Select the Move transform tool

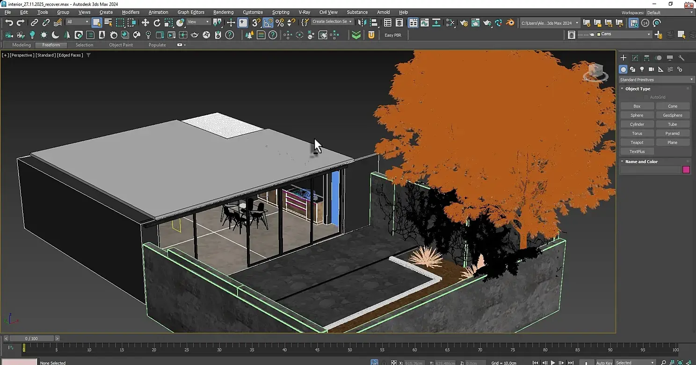145,22
